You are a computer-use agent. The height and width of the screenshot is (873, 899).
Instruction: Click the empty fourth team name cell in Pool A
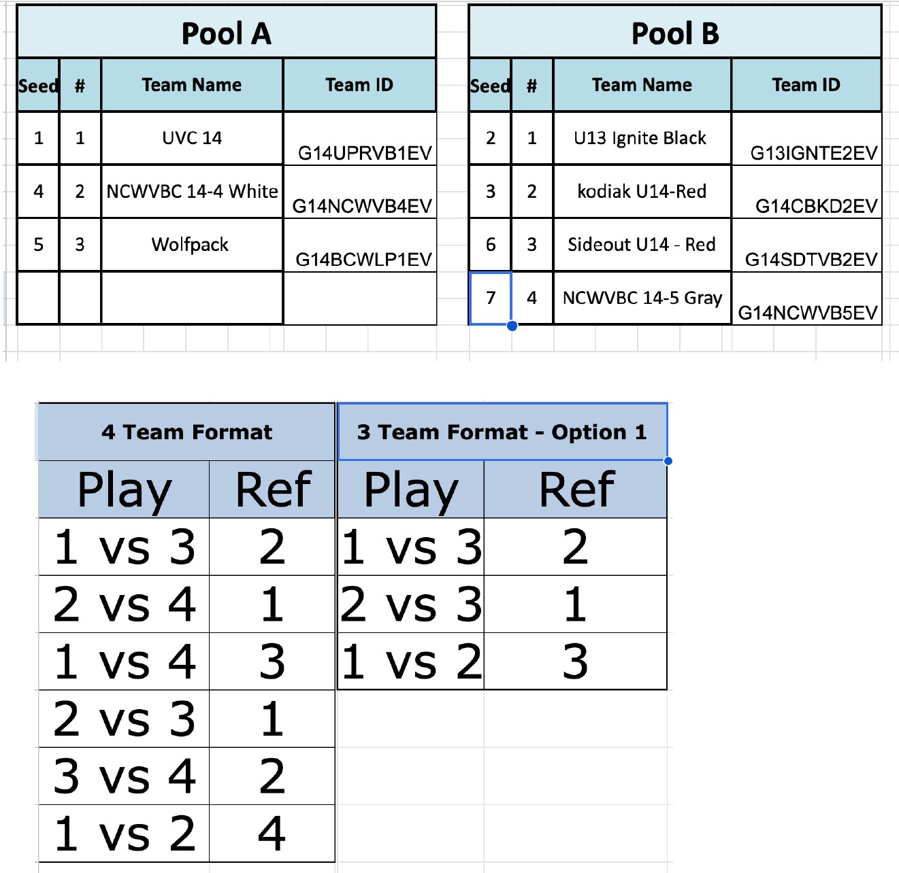192,298
